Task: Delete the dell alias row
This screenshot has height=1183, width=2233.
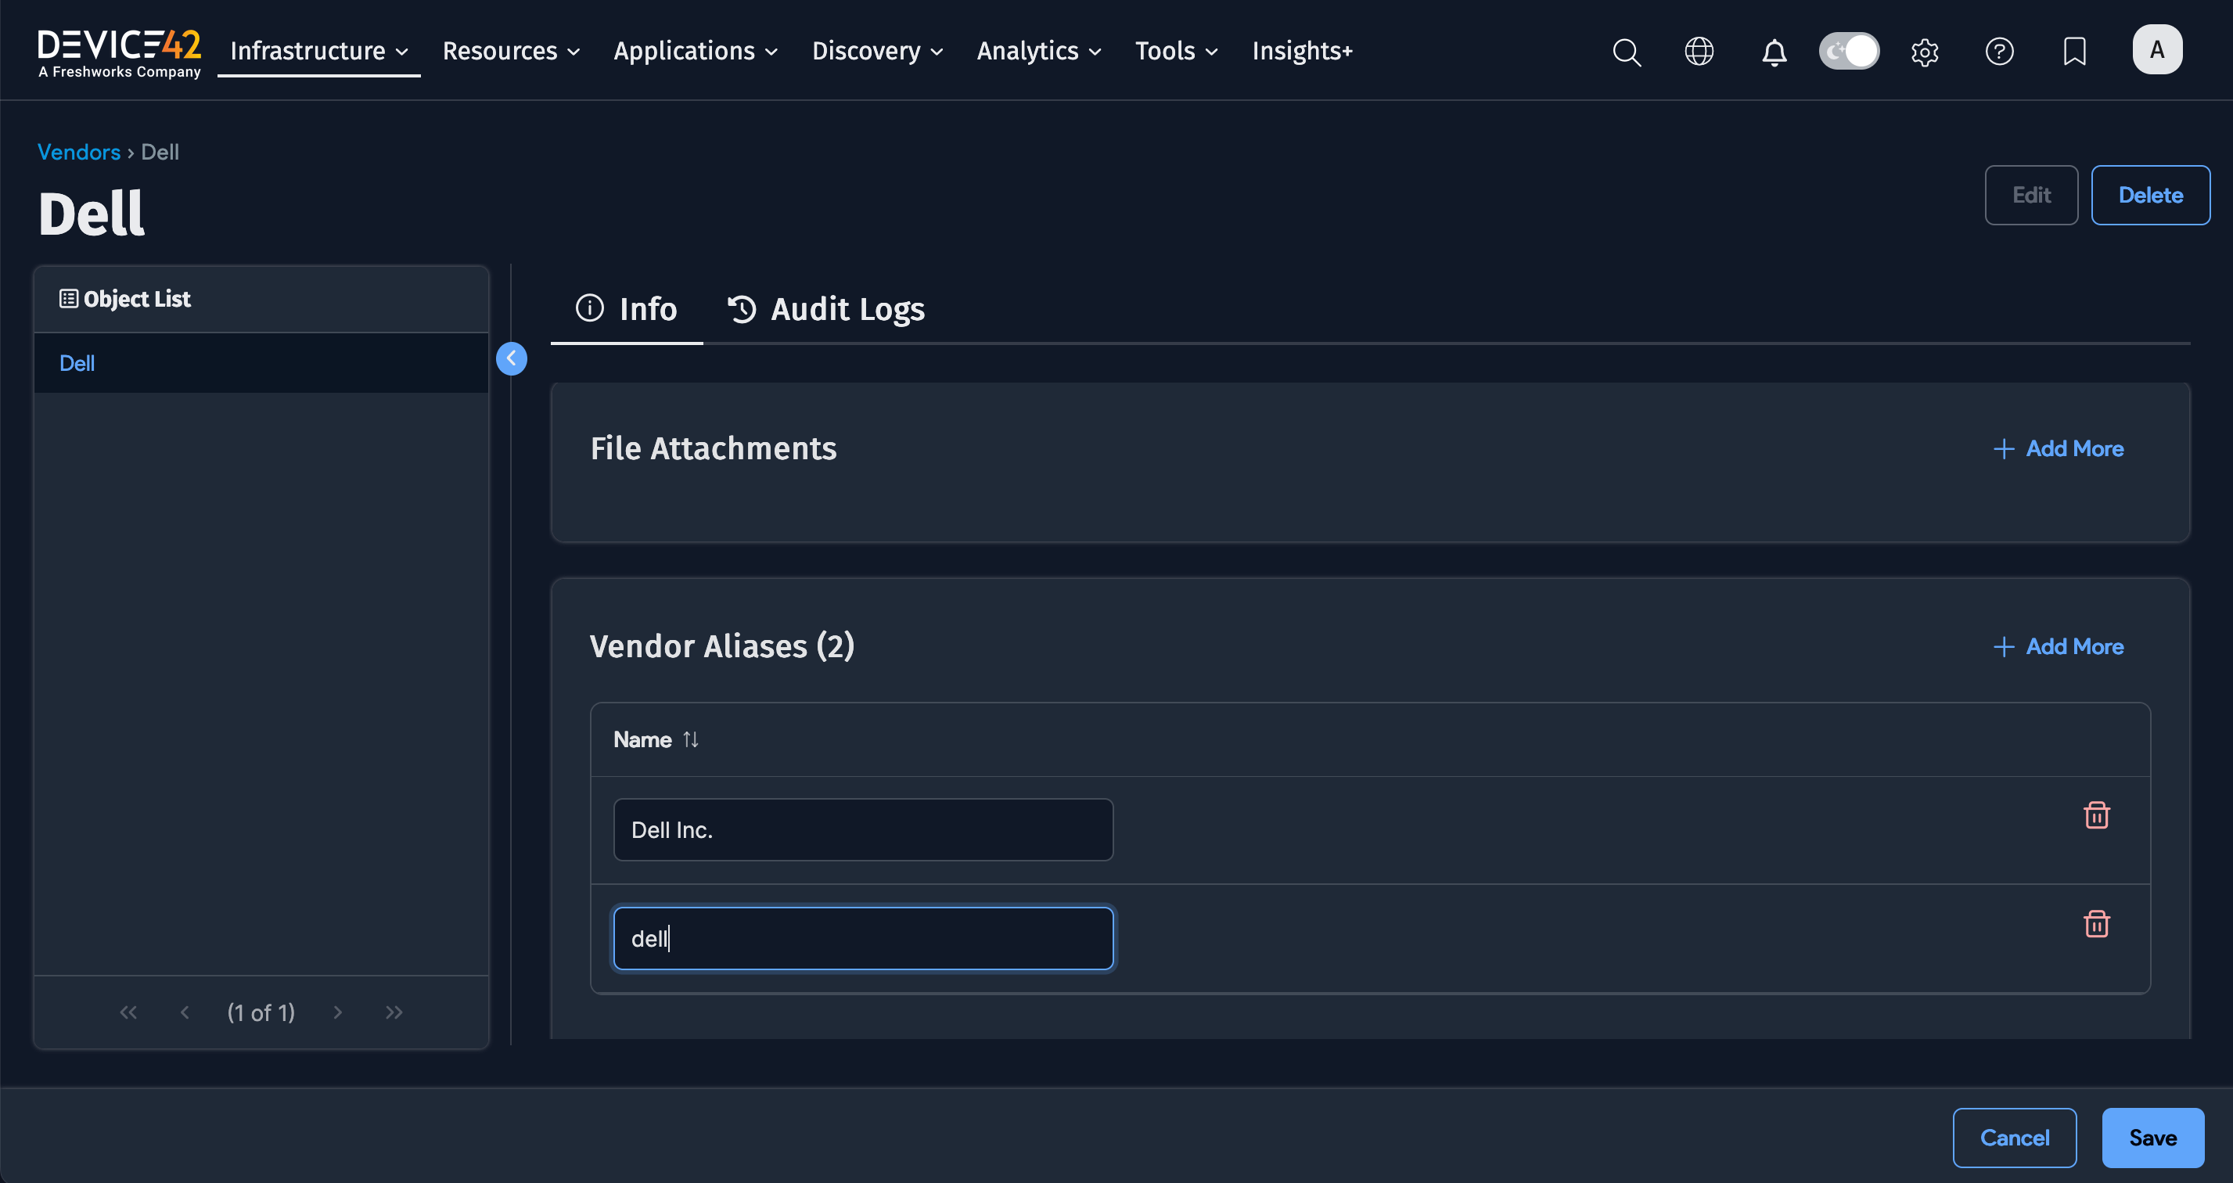Action: click(2097, 924)
